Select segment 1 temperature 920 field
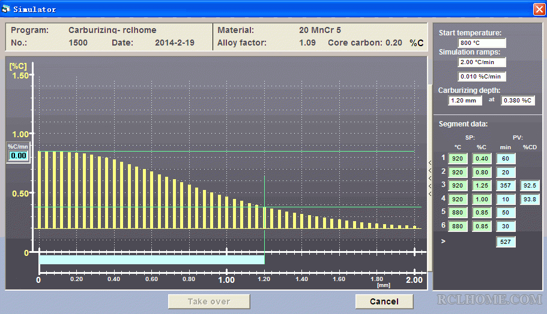 [458, 159]
